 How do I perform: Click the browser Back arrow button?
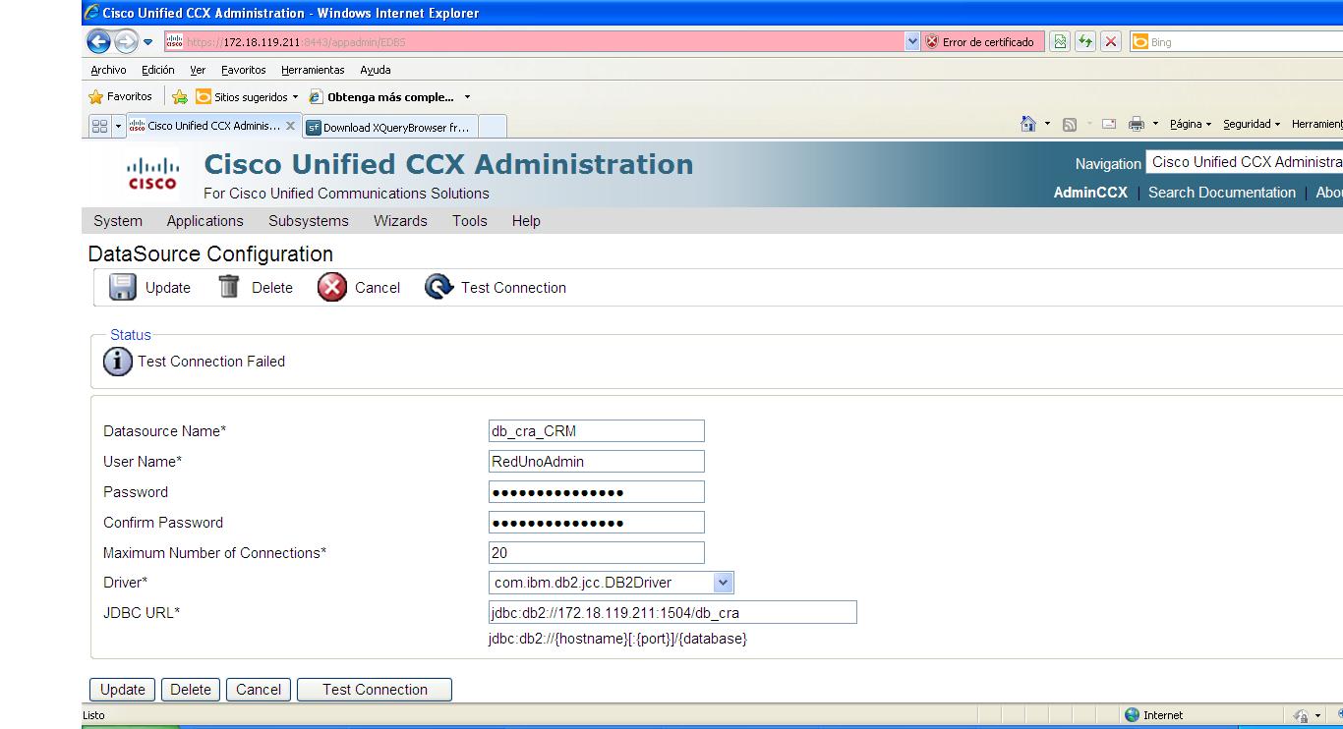point(98,41)
